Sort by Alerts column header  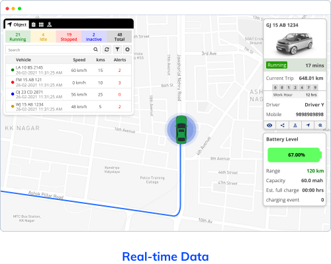coord(120,60)
